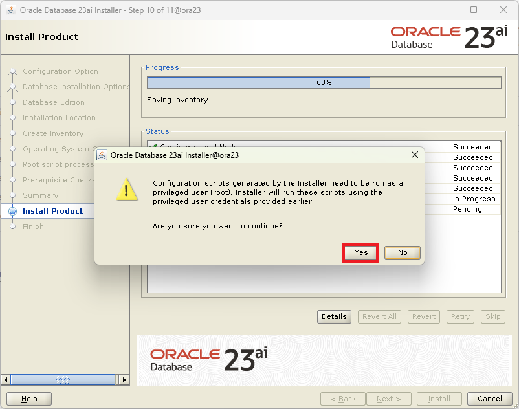This screenshot has width=519, height=409.
Task: Click the Revert All button
Action: tap(379, 316)
